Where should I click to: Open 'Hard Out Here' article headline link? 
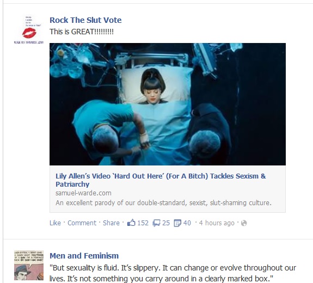pyautogui.click(x=161, y=180)
